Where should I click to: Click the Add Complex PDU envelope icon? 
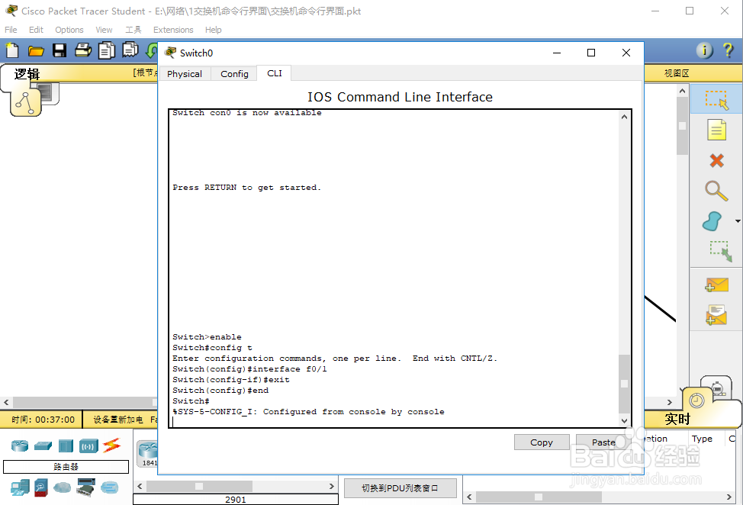[716, 315]
